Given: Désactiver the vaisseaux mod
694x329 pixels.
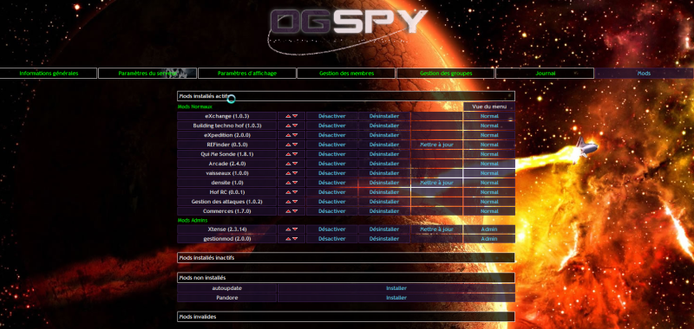Looking at the screenshot, I should tap(332, 173).
